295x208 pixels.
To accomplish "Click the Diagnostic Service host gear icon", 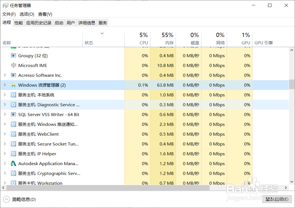I will point(13,105).
